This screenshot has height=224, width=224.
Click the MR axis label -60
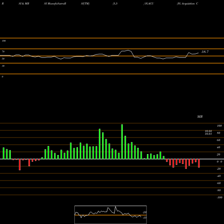219,183
